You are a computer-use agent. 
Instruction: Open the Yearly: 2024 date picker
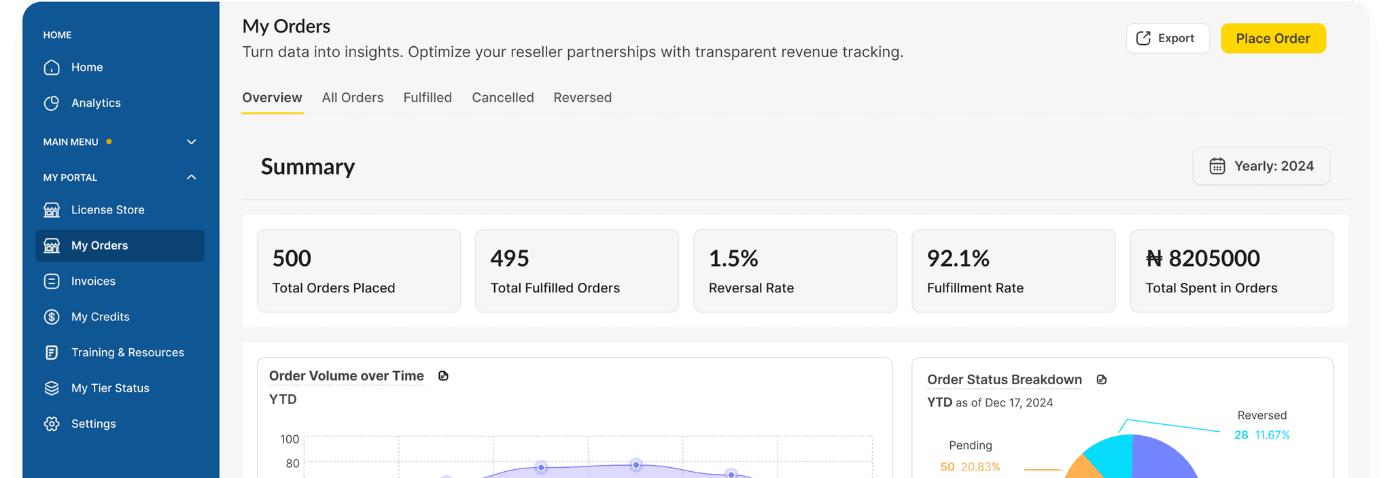[x=1261, y=166]
